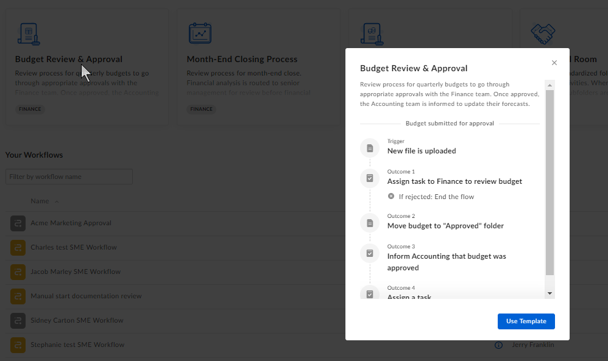Click Outcome 1 assign task checkbox icon
This screenshot has height=361, width=608.
point(370,178)
